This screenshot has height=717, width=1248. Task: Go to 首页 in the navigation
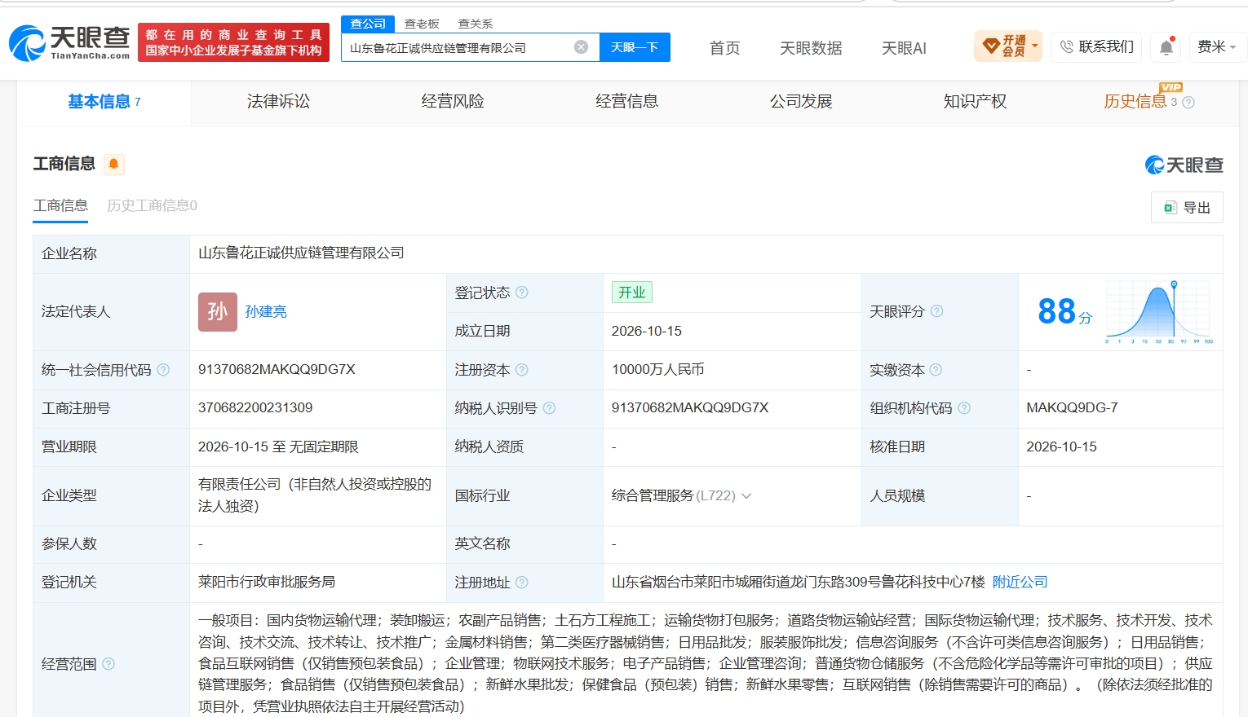[x=724, y=48]
